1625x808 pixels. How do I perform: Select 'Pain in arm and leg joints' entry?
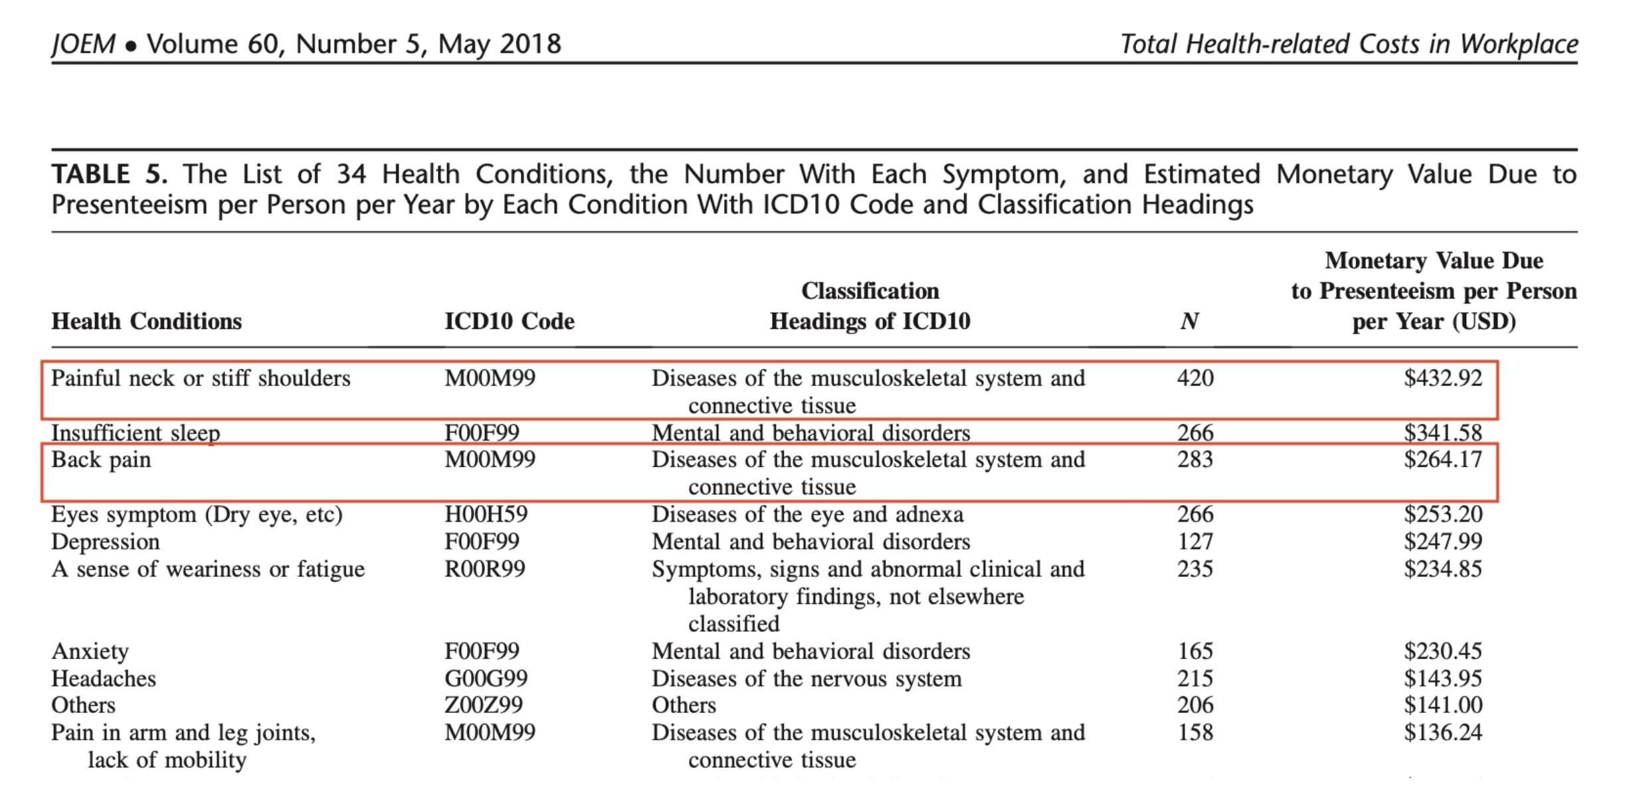click(183, 733)
